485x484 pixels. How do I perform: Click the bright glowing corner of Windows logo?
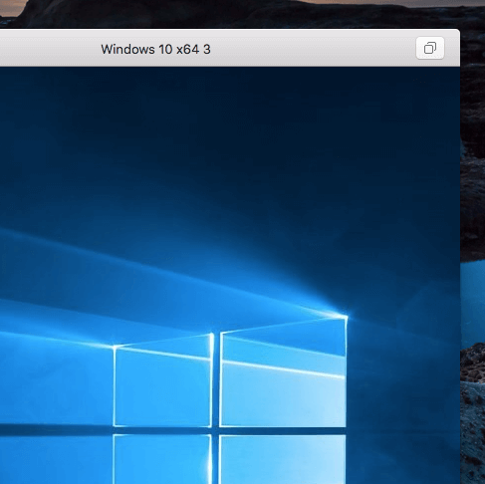346,317
